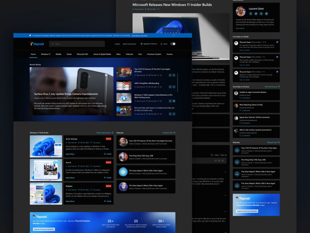Open the Widgets guide thumbnail
This screenshot has height=233, width=310.
pos(46,193)
